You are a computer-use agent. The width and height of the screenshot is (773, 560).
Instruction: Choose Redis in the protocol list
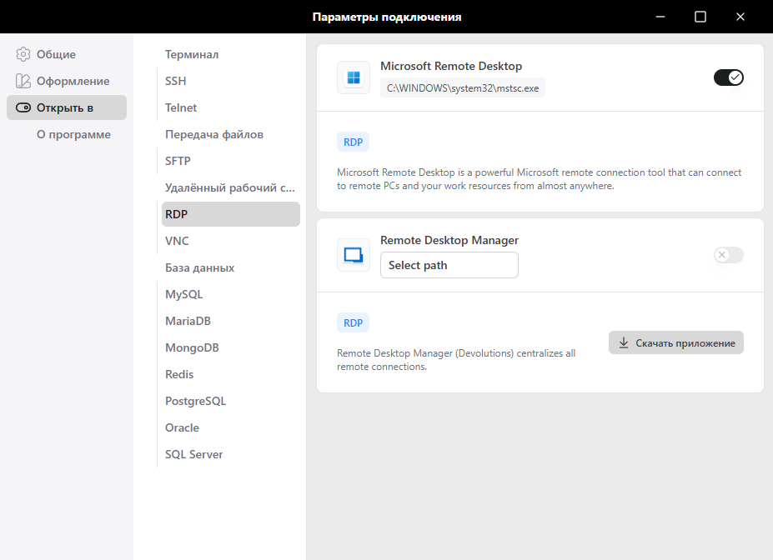coord(231,374)
